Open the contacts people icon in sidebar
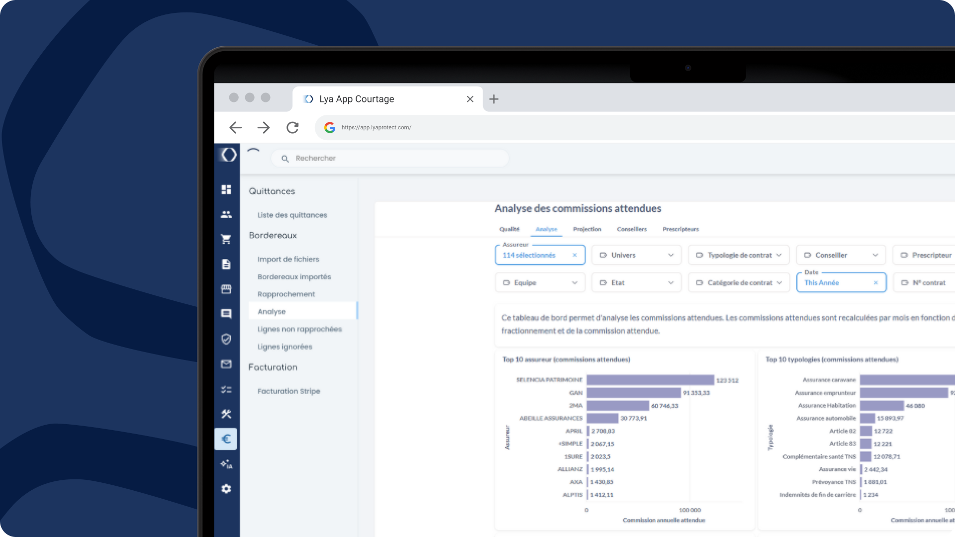955x537 pixels. [226, 214]
